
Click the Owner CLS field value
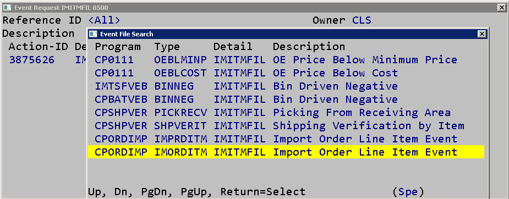pos(362,20)
